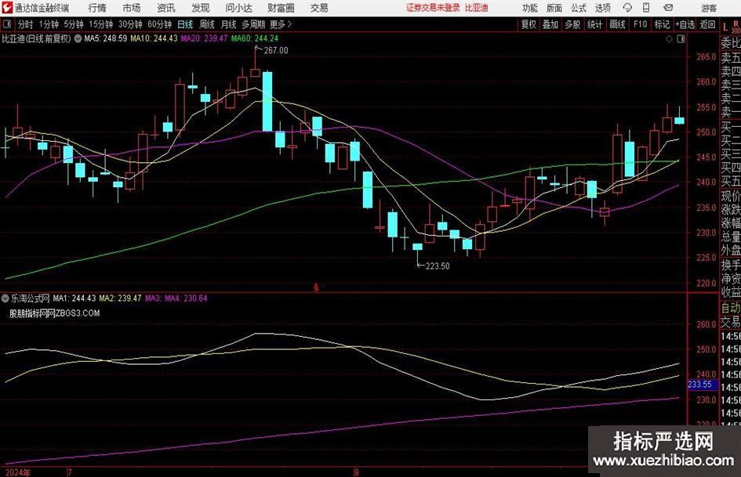The height and width of the screenshot is (477, 741).
Task: Click the 返回 back button
Action: pos(707,24)
